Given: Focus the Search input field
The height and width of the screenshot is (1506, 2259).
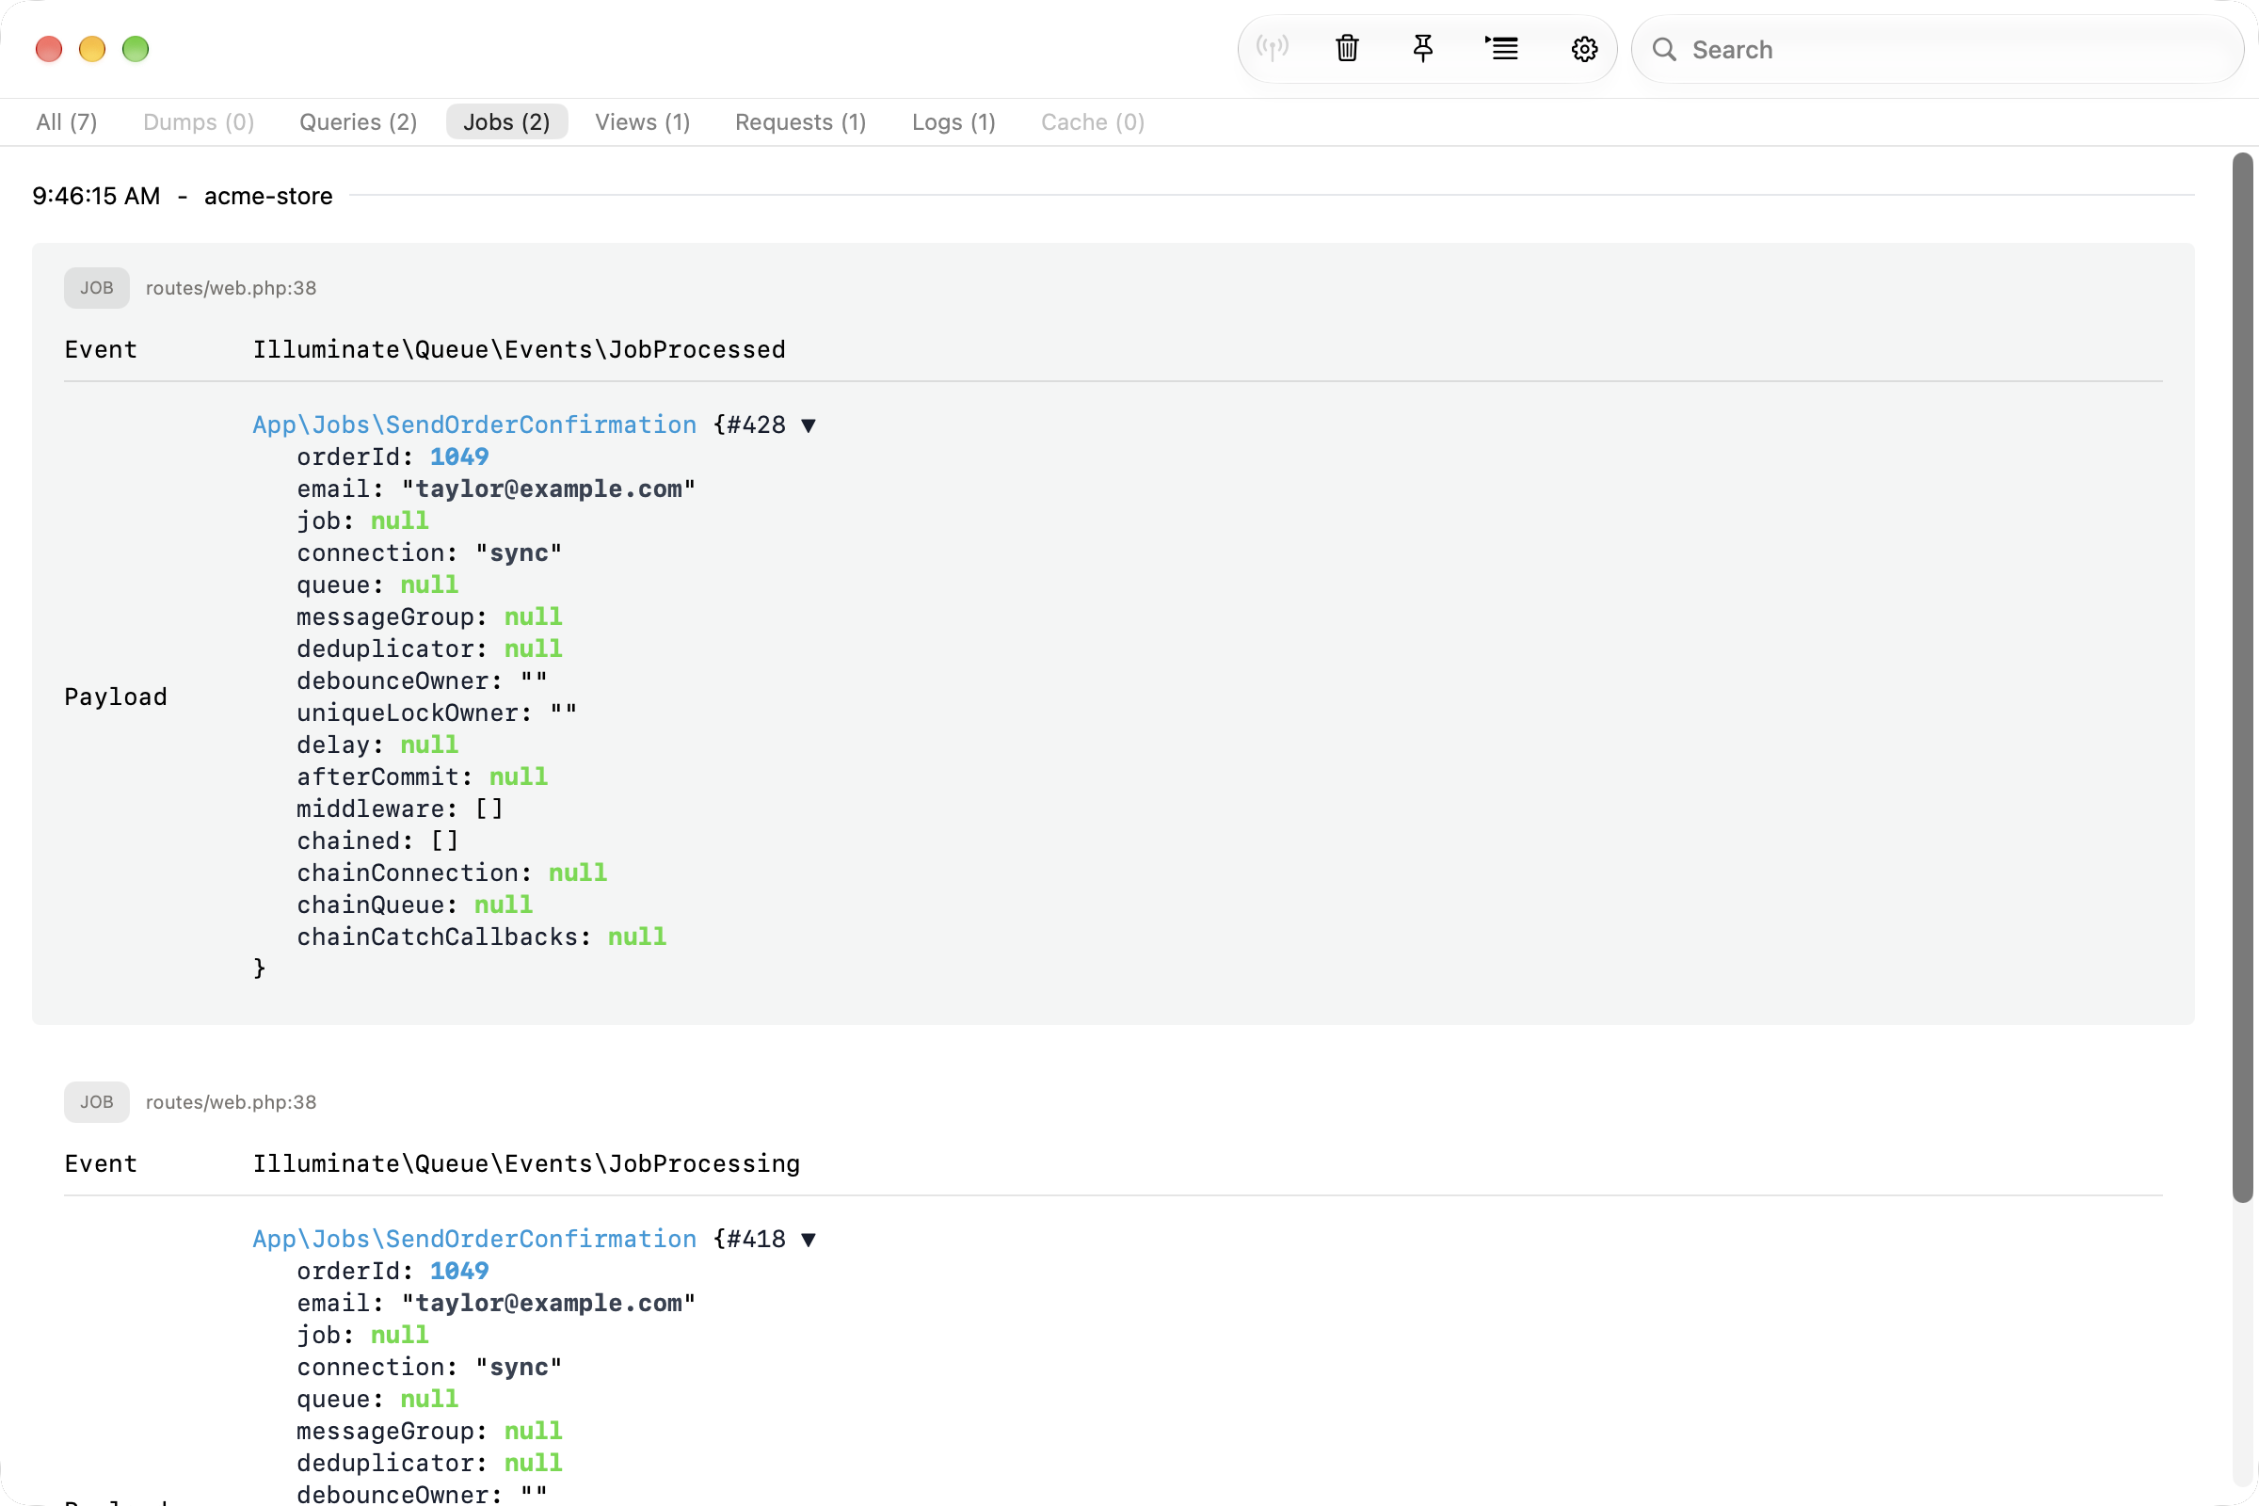Looking at the screenshot, I should click(x=1937, y=49).
